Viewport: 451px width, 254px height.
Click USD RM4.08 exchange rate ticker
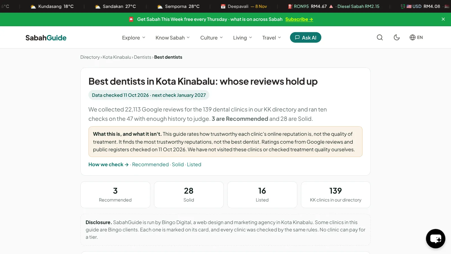[420, 6]
